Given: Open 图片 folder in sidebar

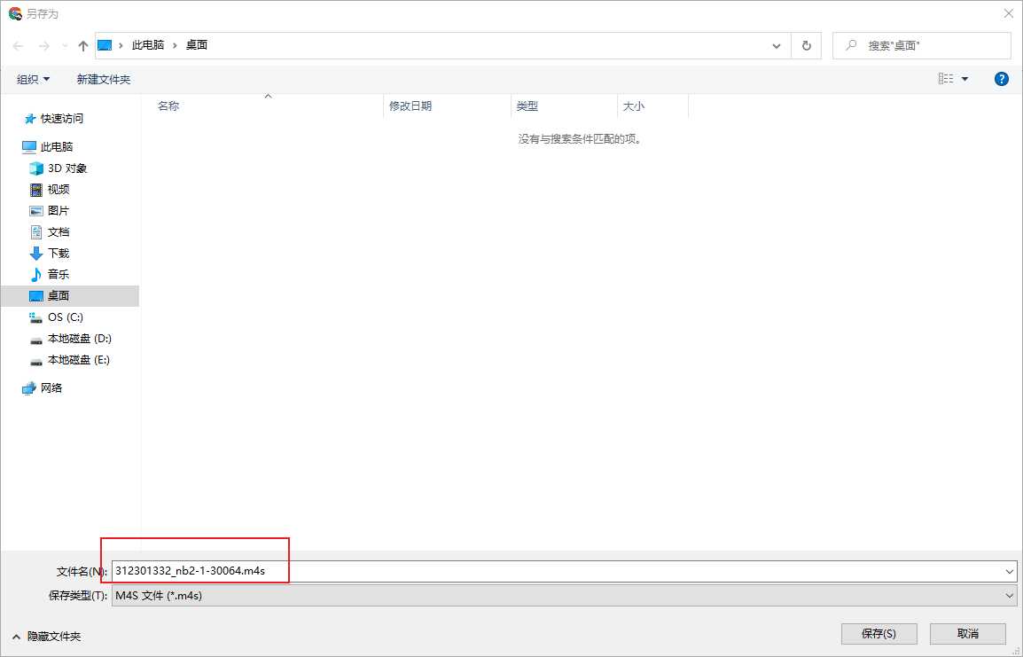Looking at the screenshot, I should pos(59,211).
